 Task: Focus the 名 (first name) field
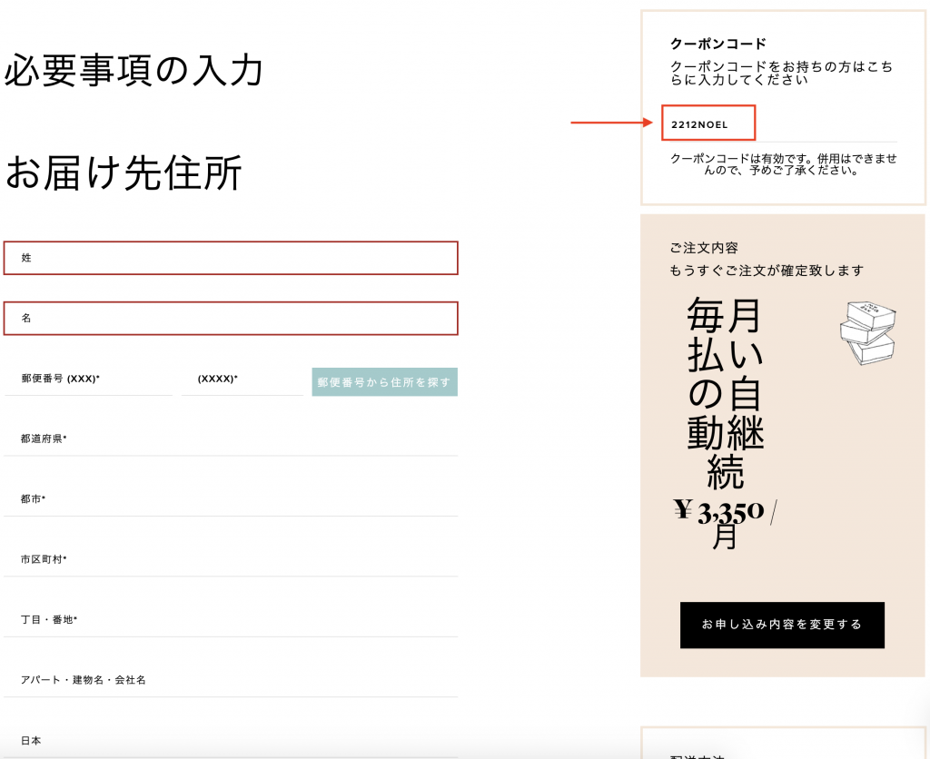[231, 319]
